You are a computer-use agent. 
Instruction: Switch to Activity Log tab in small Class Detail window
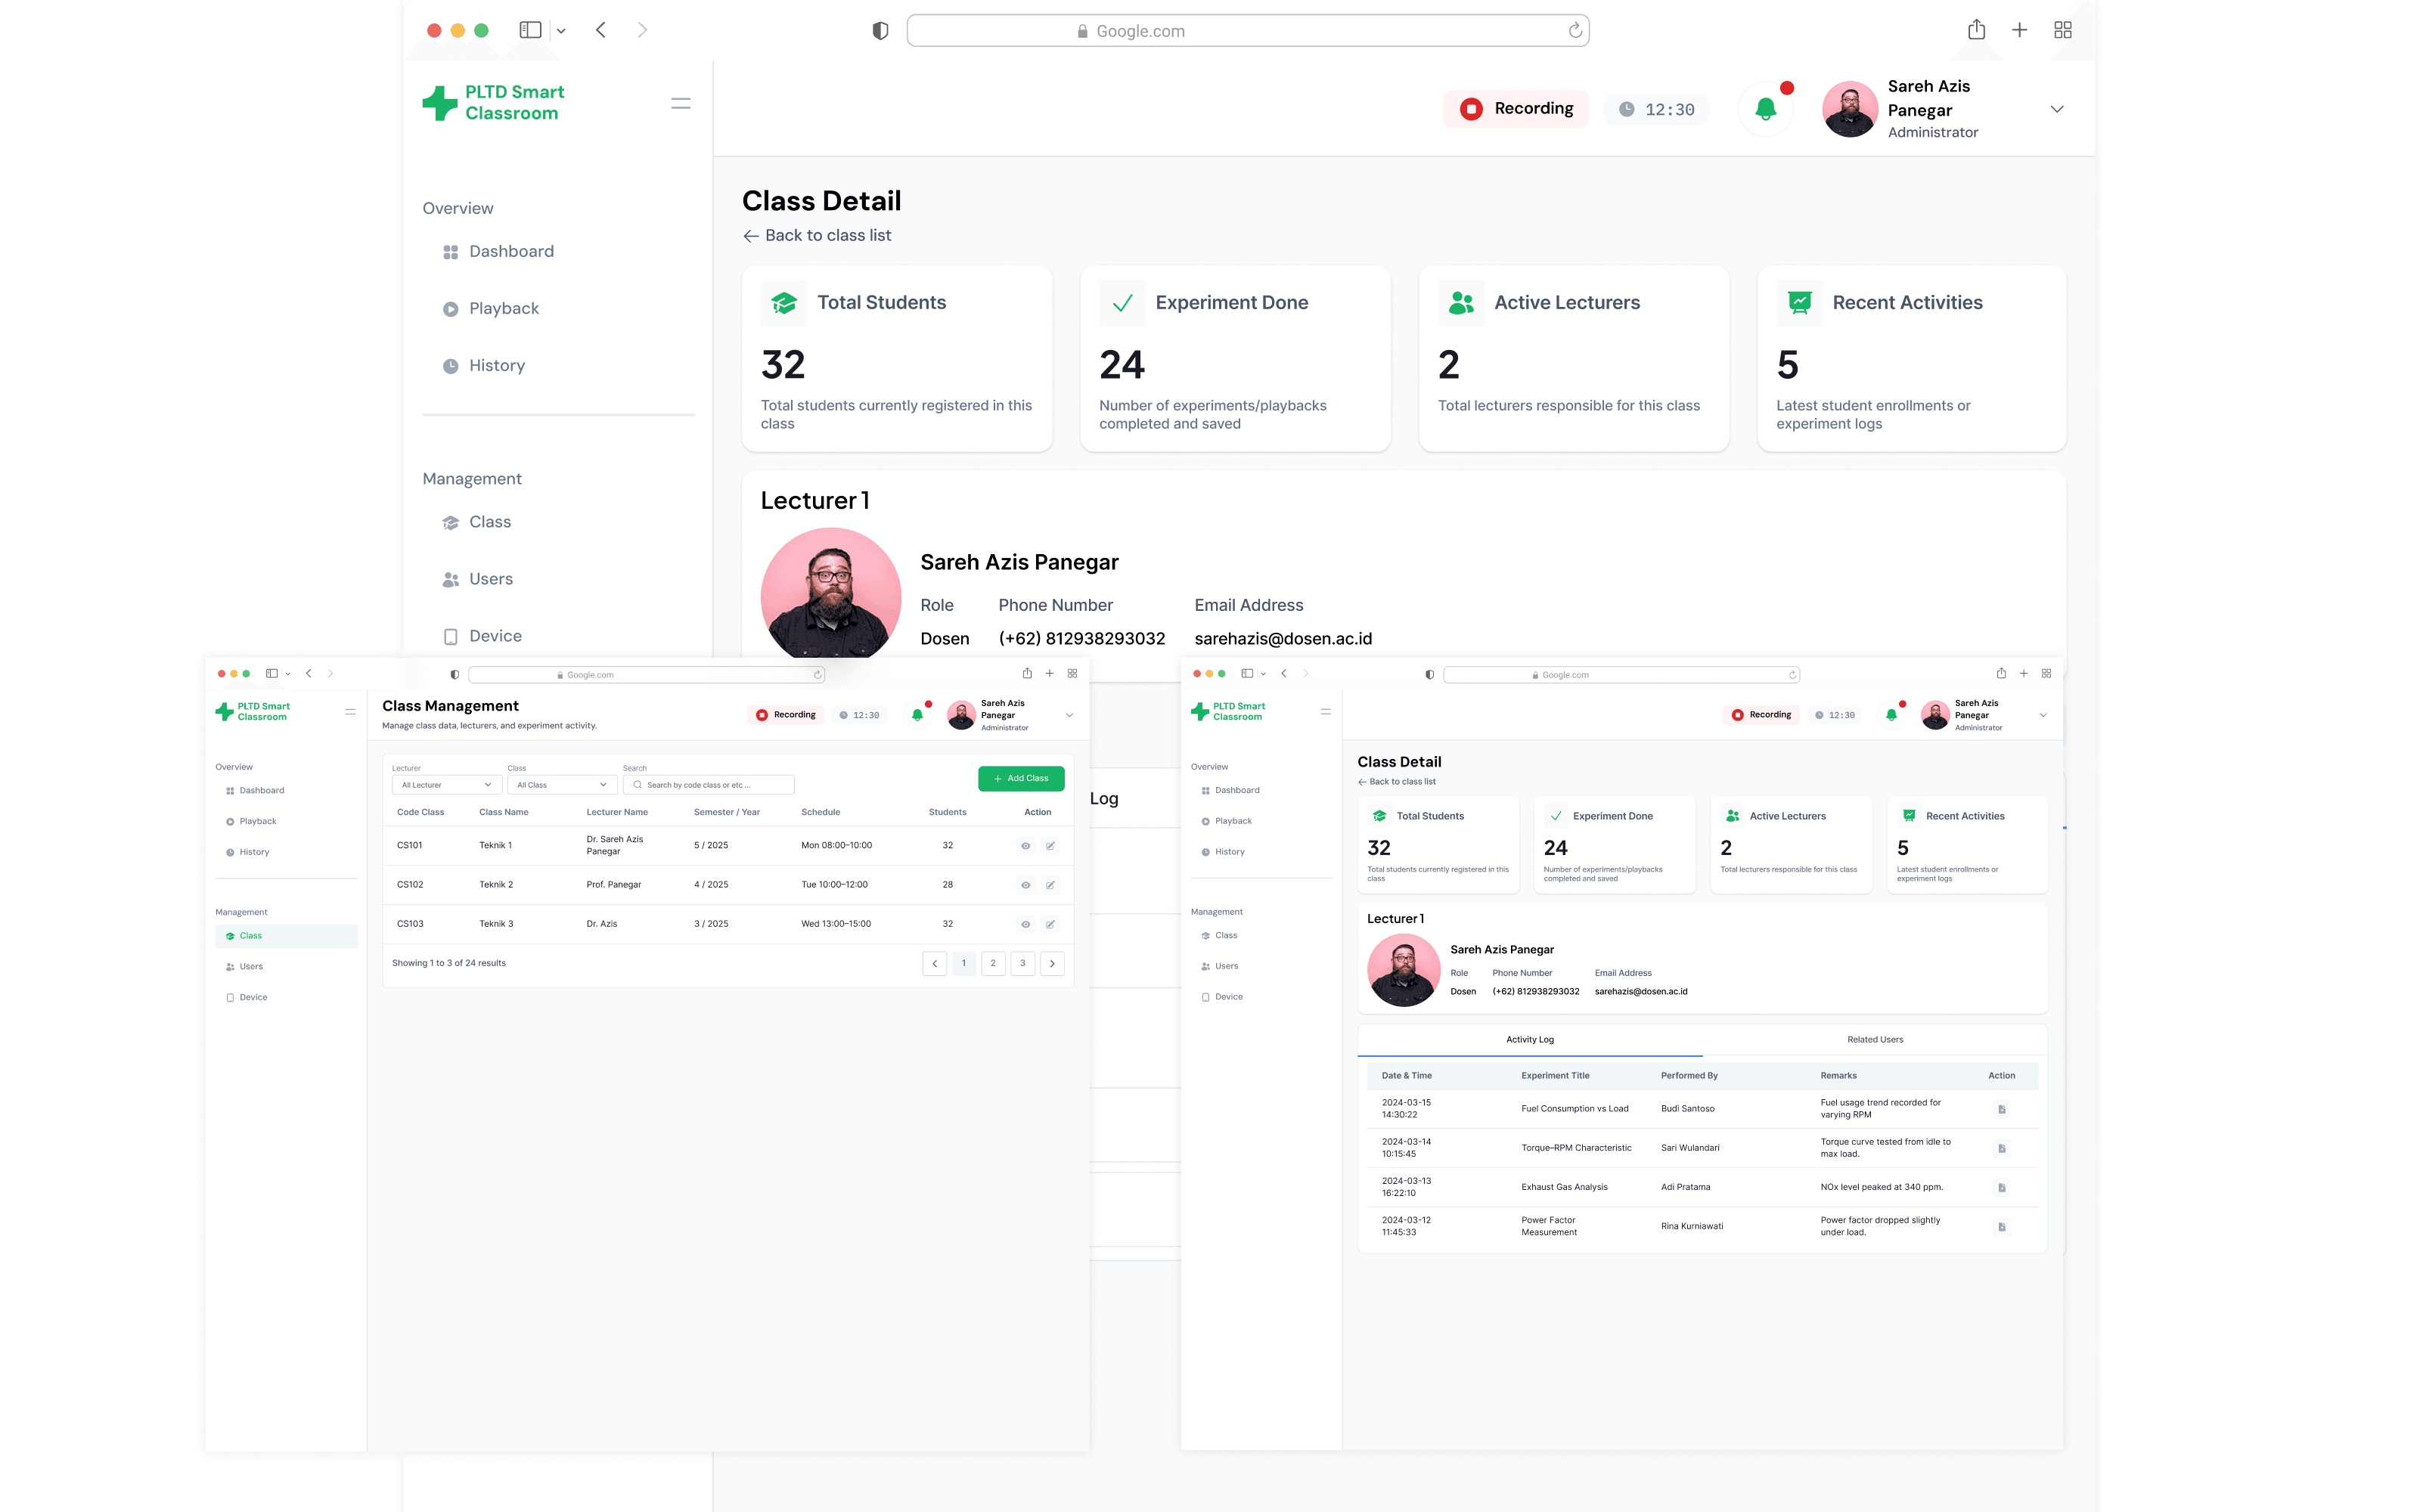pyautogui.click(x=1530, y=1040)
